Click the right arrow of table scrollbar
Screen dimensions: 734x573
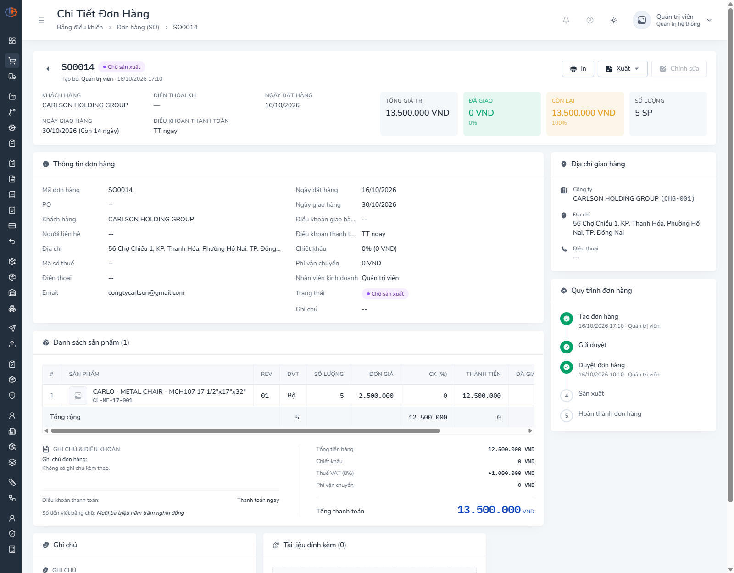[x=530, y=430]
